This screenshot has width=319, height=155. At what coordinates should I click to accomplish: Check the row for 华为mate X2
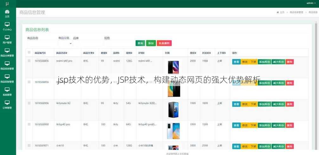tap(29, 103)
